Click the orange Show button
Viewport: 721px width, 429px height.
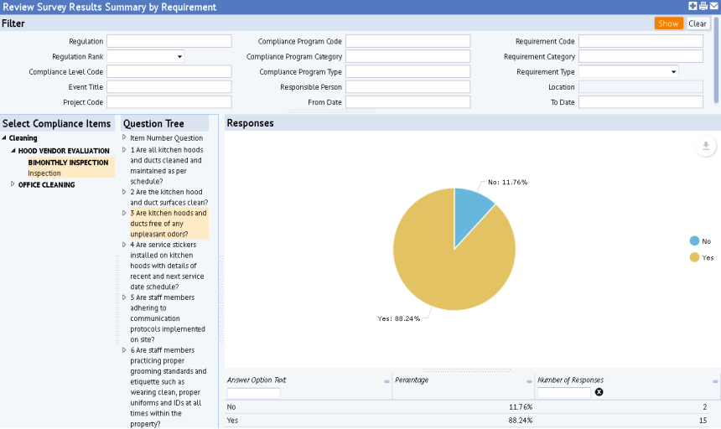click(x=668, y=23)
